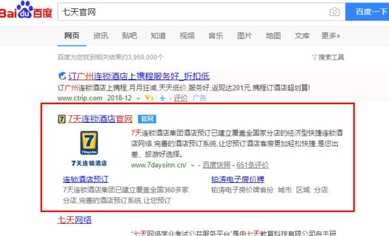Click the 百度一下 search button
The height and width of the screenshot is (236, 389).
click(x=367, y=12)
